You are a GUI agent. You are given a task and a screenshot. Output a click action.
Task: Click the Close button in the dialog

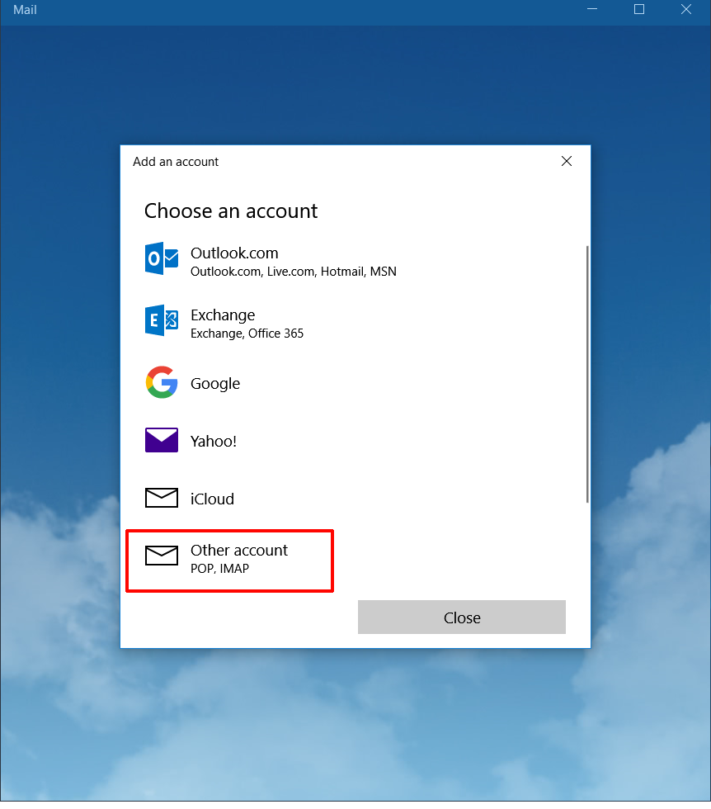pos(461,617)
